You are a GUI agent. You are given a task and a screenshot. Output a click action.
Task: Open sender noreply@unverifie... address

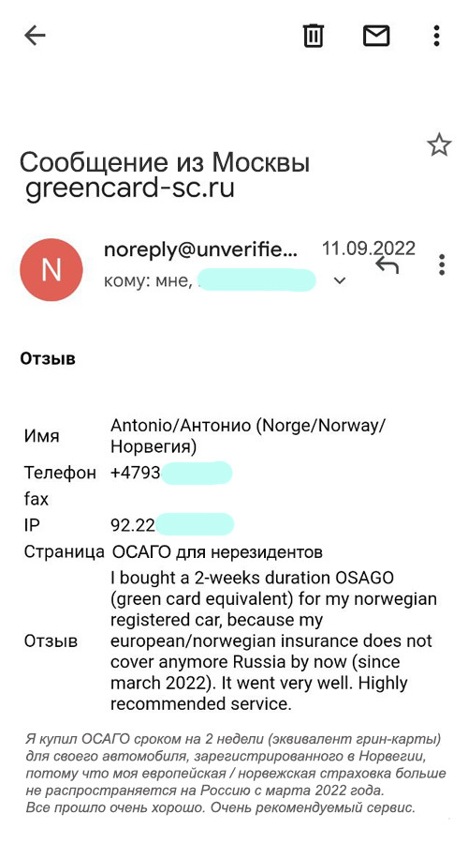pos(200,249)
